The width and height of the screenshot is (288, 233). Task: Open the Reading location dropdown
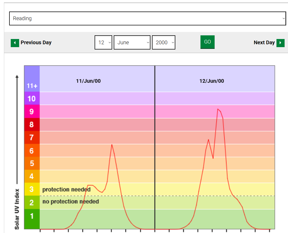[x=148, y=18]
